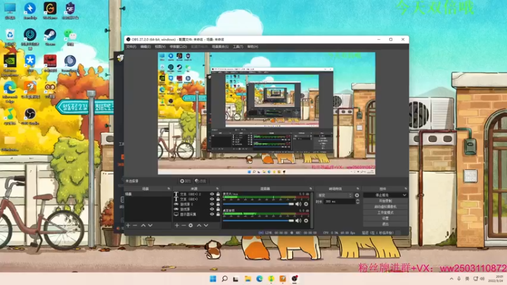Click the Start Virtual Camera (启动虚拟摄像机) button
The height and width of the screenshot is (285, 507).
coord(385,207)
